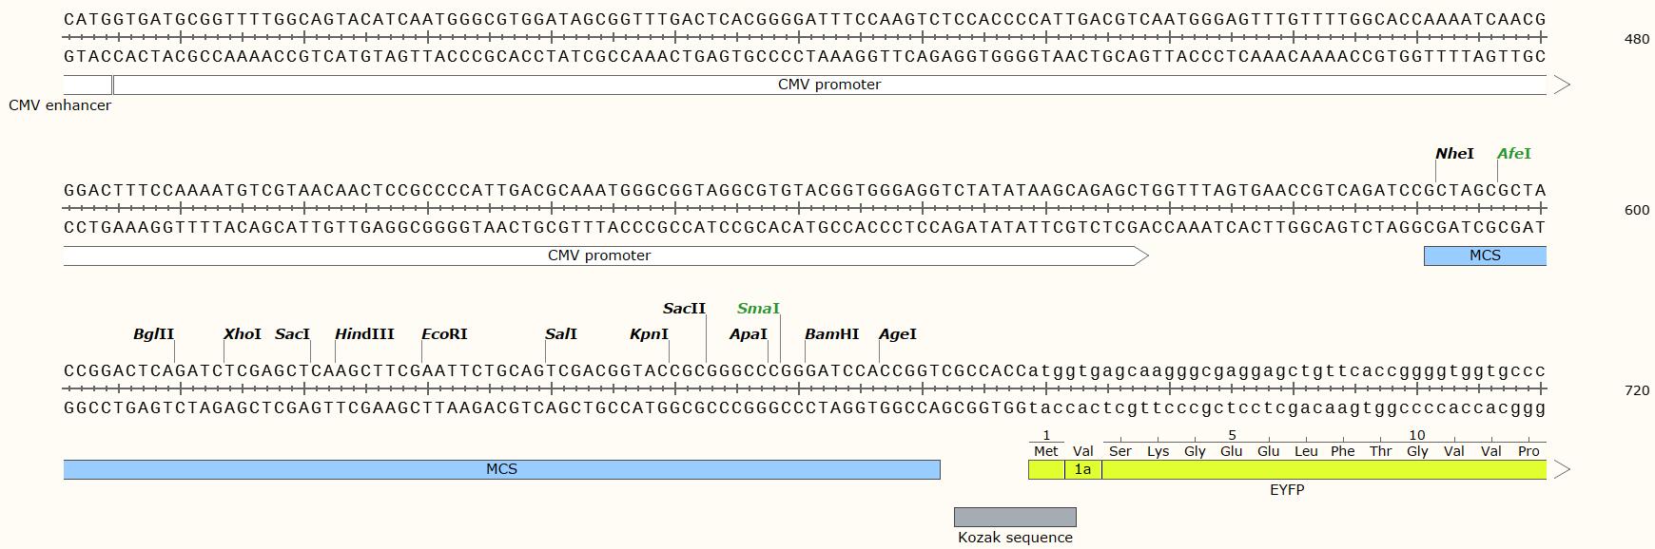Select the XhoI enzyme label
The height and width of the screenshot is (549, 1655).
[242, 334]
